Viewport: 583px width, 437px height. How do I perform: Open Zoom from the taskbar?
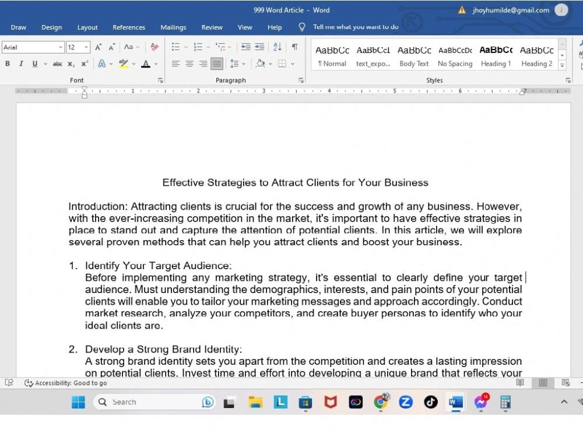click(406, 402)
